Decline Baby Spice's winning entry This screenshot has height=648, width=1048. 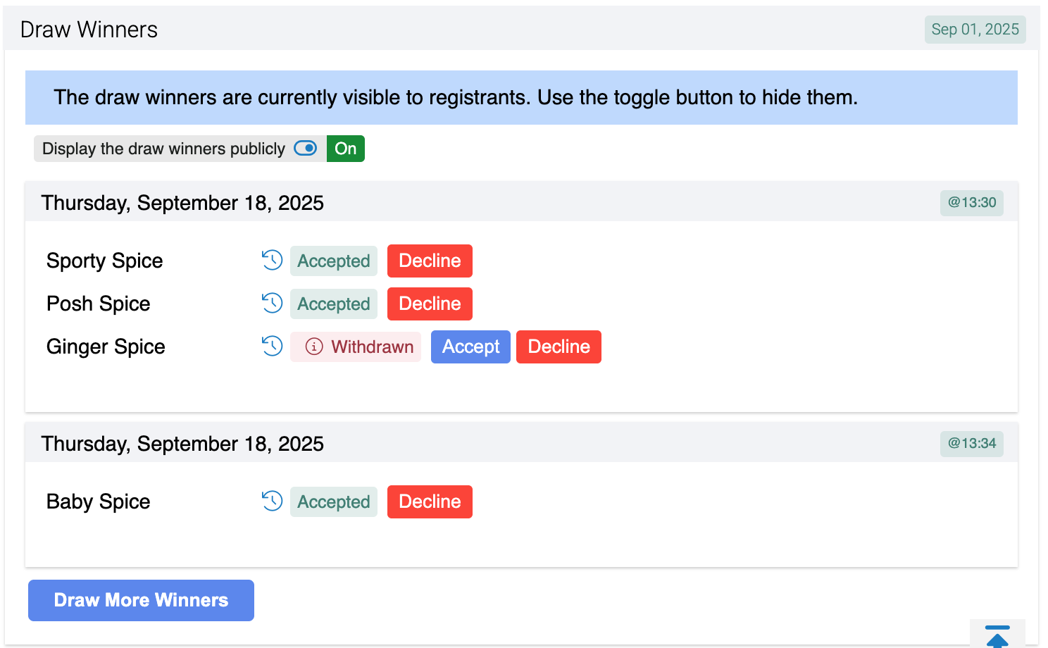pos(430,501)
